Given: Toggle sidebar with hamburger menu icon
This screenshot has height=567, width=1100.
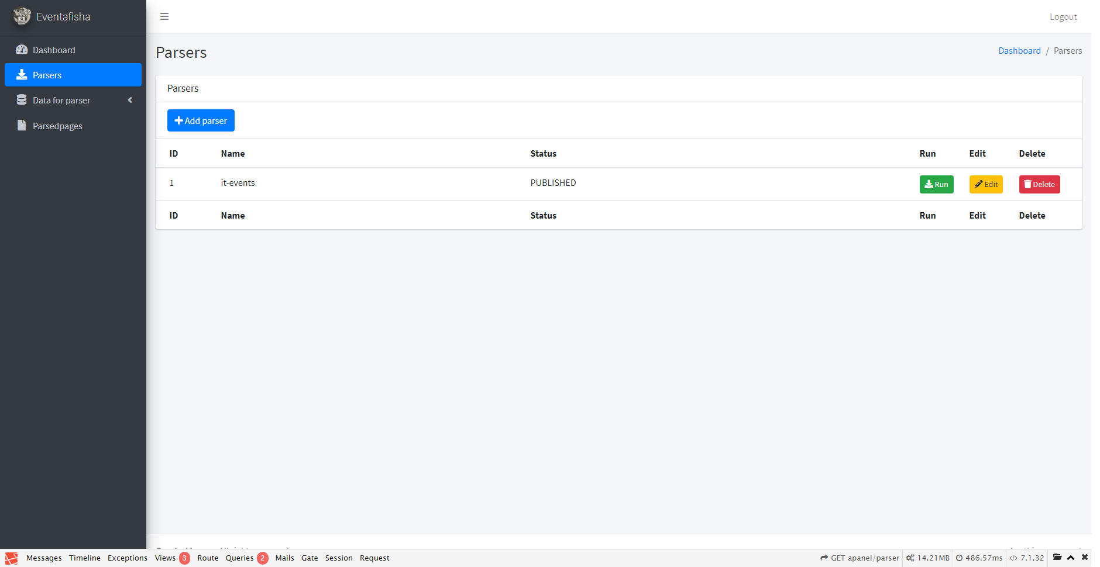Looking at the screenshot, I should click(x=164, y=16).
